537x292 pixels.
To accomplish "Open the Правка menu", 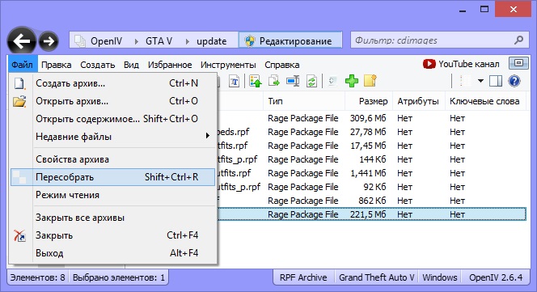I will click(56, 65).
